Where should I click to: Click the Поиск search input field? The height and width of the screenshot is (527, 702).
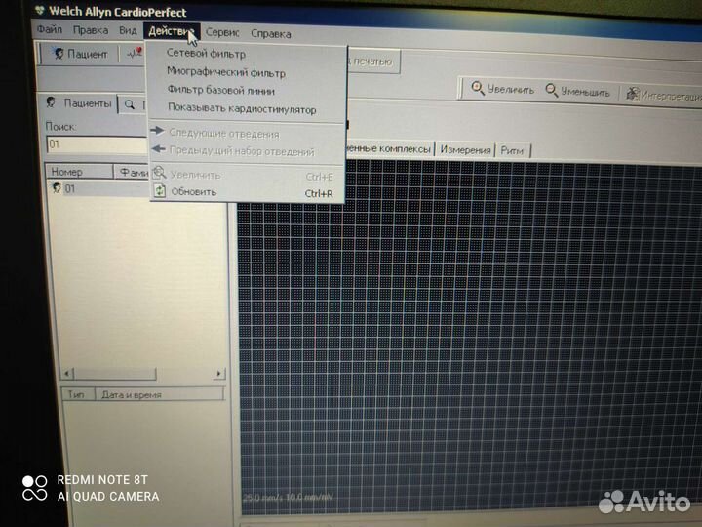pyautogui.click(x=95, y=144)
